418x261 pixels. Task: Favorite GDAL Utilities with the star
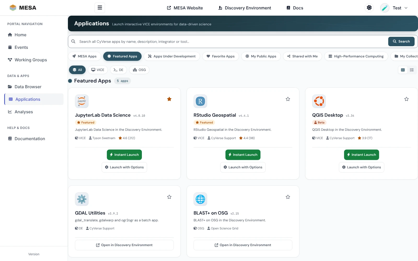pyautogui.click(x=169, y=197)
